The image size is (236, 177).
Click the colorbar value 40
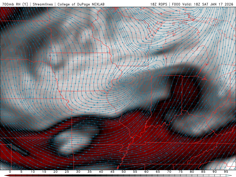tap(101, 172)
